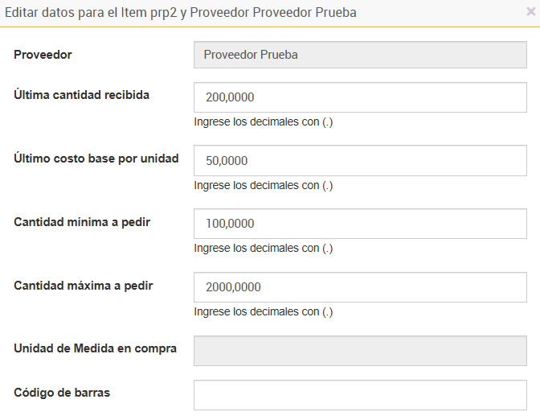Click the Código de barras label
The image size is (540, 420).
tap(62, 393)
